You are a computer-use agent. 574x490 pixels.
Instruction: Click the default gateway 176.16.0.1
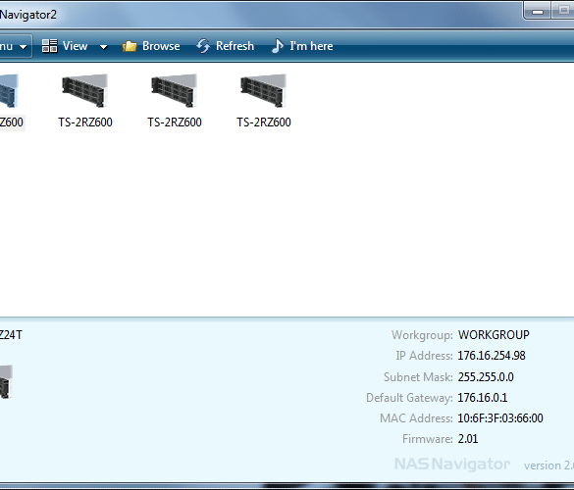(483, 398)
